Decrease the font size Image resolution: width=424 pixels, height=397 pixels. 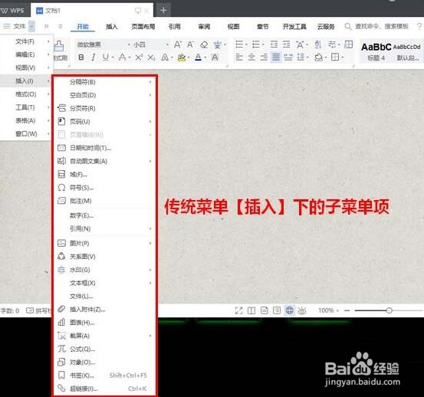point(191,44)
